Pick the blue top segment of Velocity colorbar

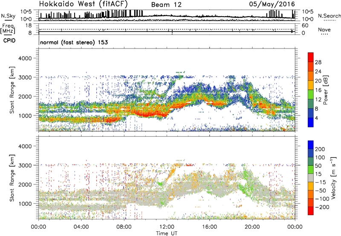coord(311,145)
